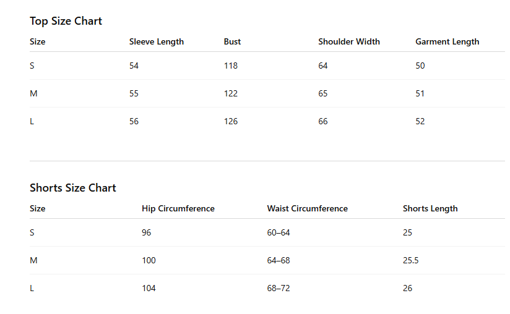Click size M in top chart
This screenshot has width=510, height=314.
point(33,94)
